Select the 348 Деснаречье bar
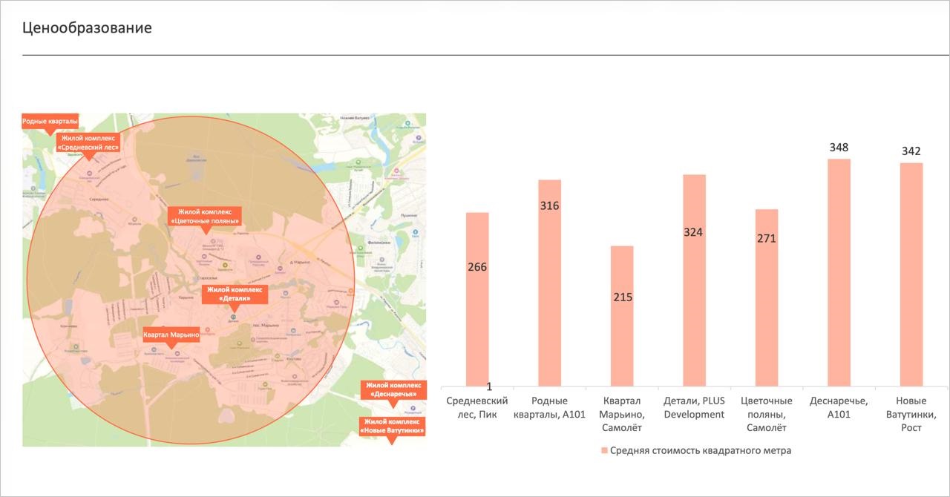Viewport: 950px width, 497px height. click(x=839, y=272)
